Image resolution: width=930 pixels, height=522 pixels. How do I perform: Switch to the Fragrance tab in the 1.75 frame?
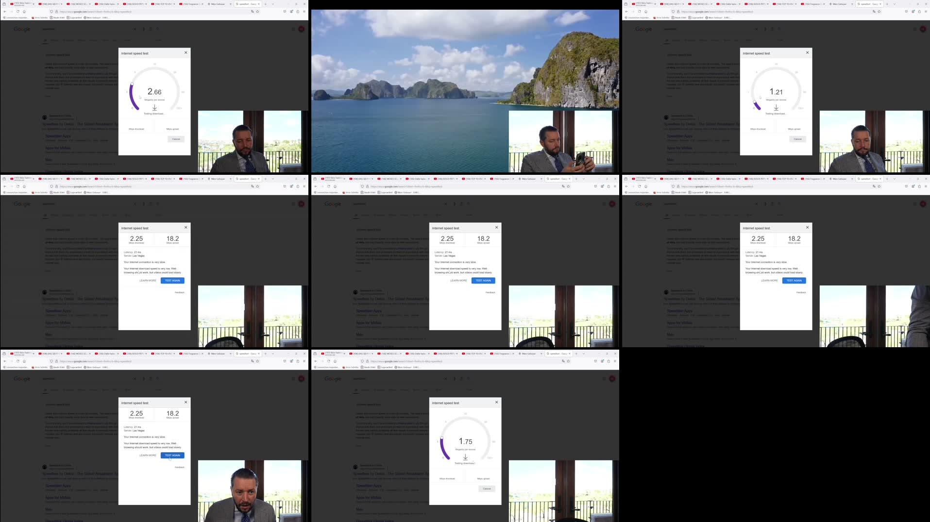[x=503, y=354]
